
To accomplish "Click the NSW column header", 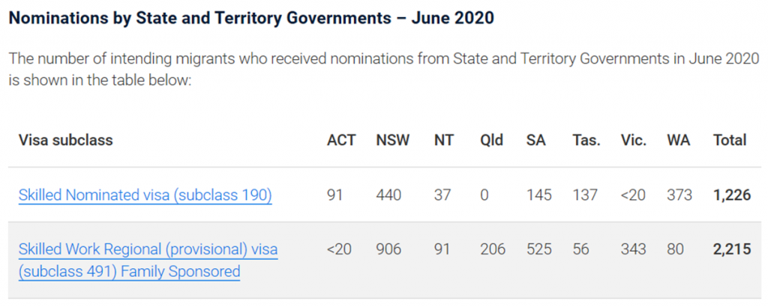I will (392, 140).
